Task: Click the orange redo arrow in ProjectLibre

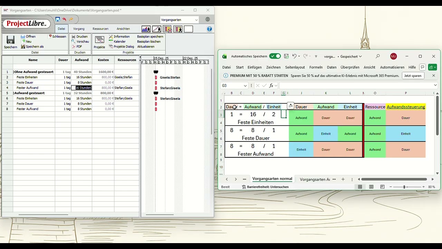Action: [71, 19]
